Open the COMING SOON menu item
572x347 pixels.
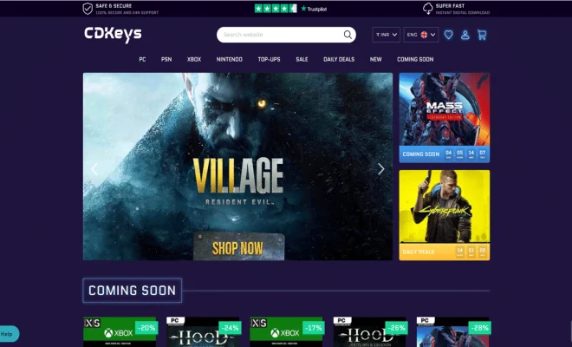coord(415,59)
